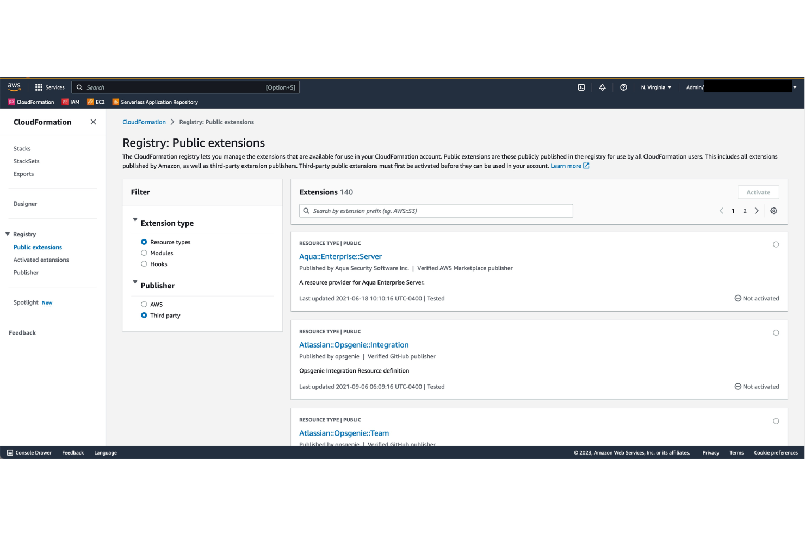Open the Services grid menu

coord(49,87)
